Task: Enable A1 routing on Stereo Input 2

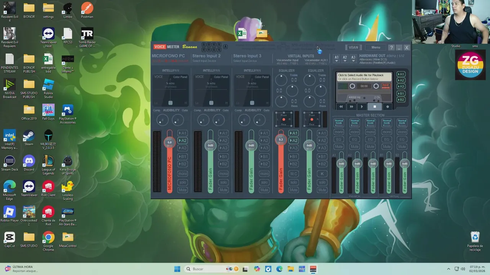Action: (224, 133)
